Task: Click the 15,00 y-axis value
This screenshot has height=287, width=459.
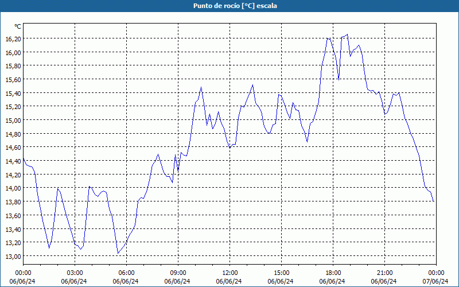Action: click(13, 121)
